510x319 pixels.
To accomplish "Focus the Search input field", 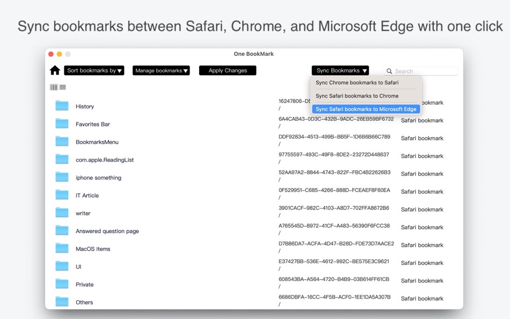I will click(421, 71).
